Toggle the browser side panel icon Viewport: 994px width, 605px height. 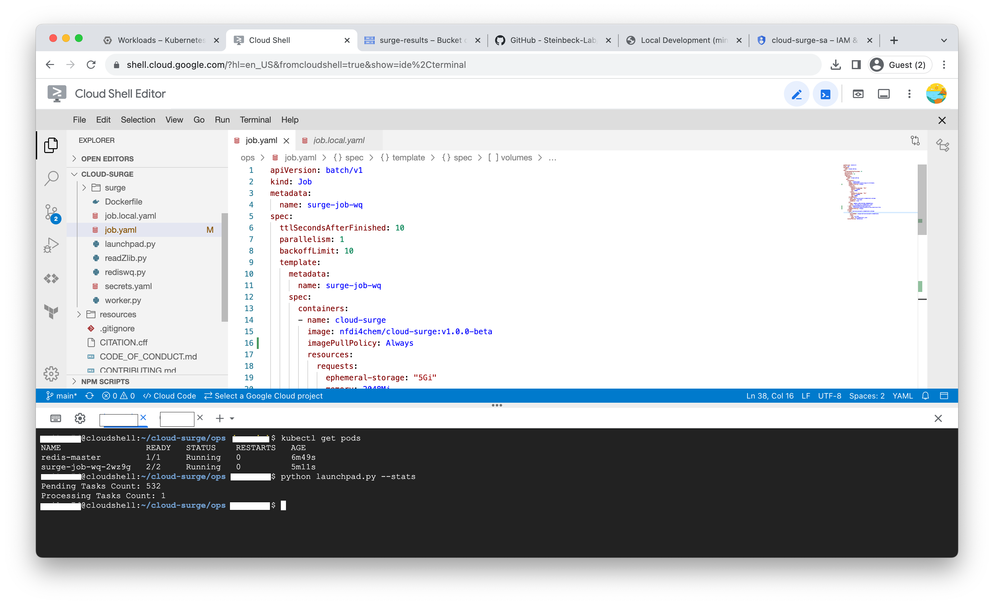tap(856, 65)
